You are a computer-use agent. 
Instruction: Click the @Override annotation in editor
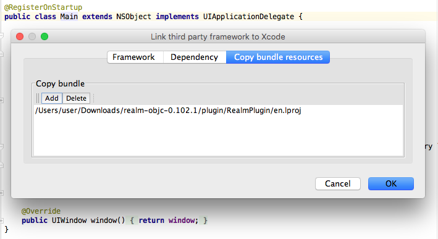[41, 211]
